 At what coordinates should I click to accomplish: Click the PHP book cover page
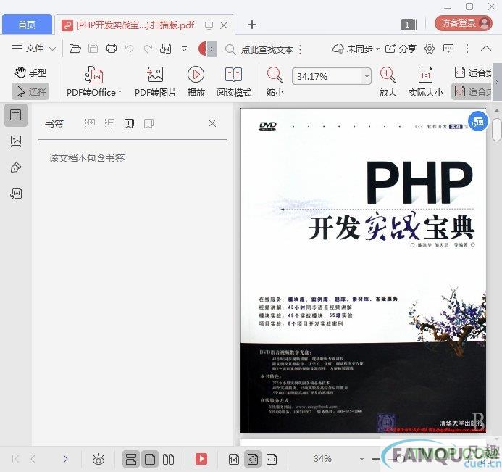click(x=364, y=270)
